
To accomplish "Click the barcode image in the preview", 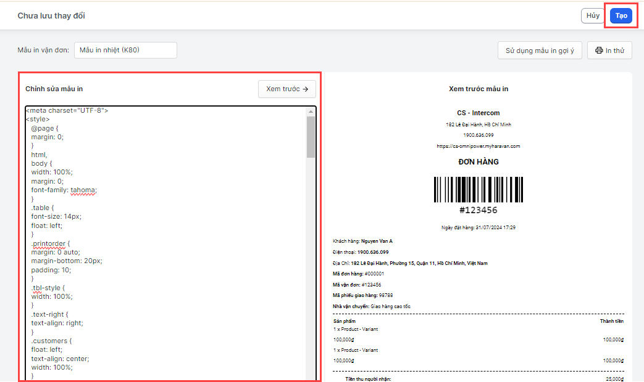I will point(479,190).
